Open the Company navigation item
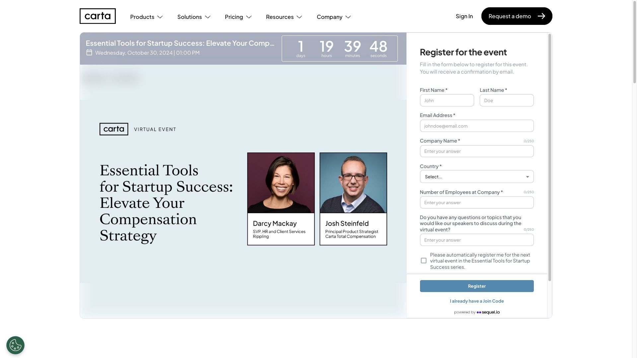Screen dimensions: 637x358 pos(334,17)
